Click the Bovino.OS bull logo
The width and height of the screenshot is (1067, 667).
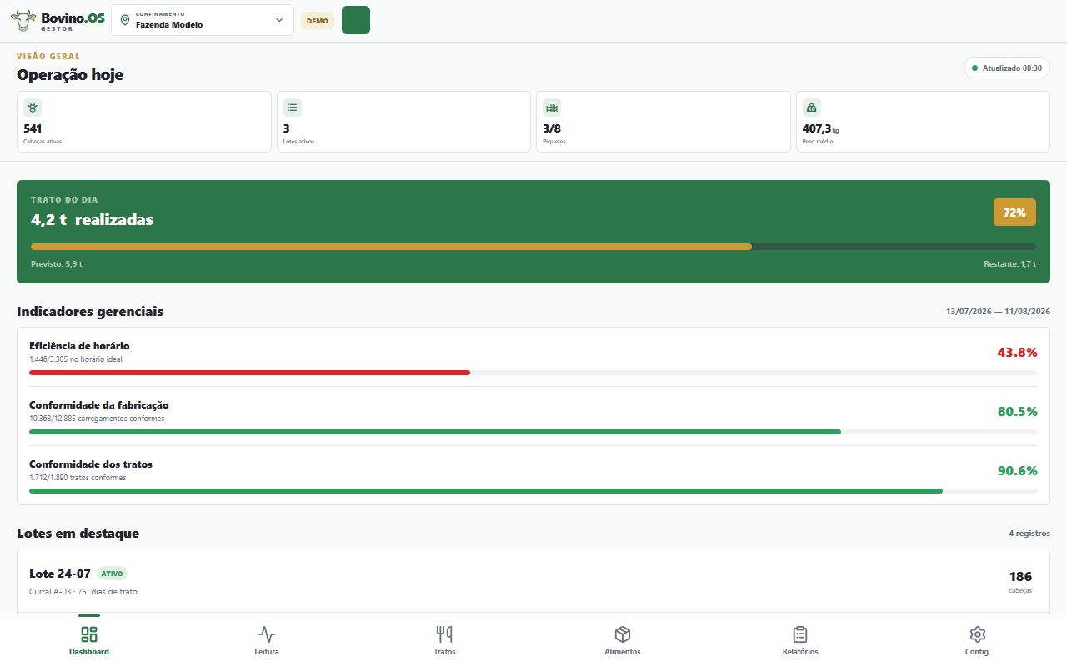[x=23, y=19]
